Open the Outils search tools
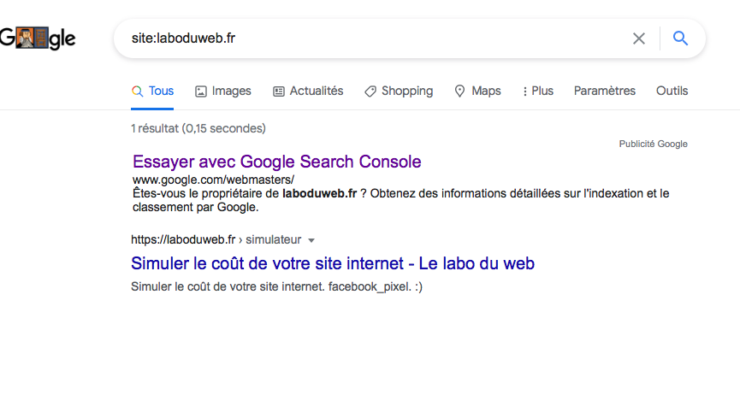The width and height of the screenshot is (740, 395). [672, 91]
